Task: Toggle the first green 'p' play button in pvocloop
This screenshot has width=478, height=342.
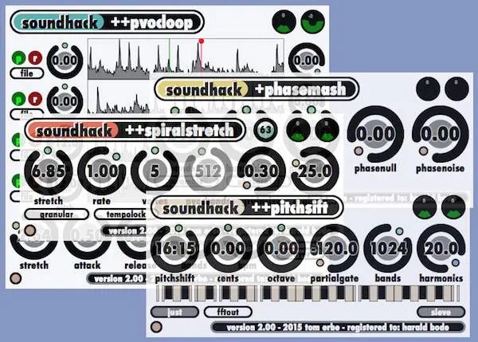Action: pyautogui.click(x=18, y=58)
